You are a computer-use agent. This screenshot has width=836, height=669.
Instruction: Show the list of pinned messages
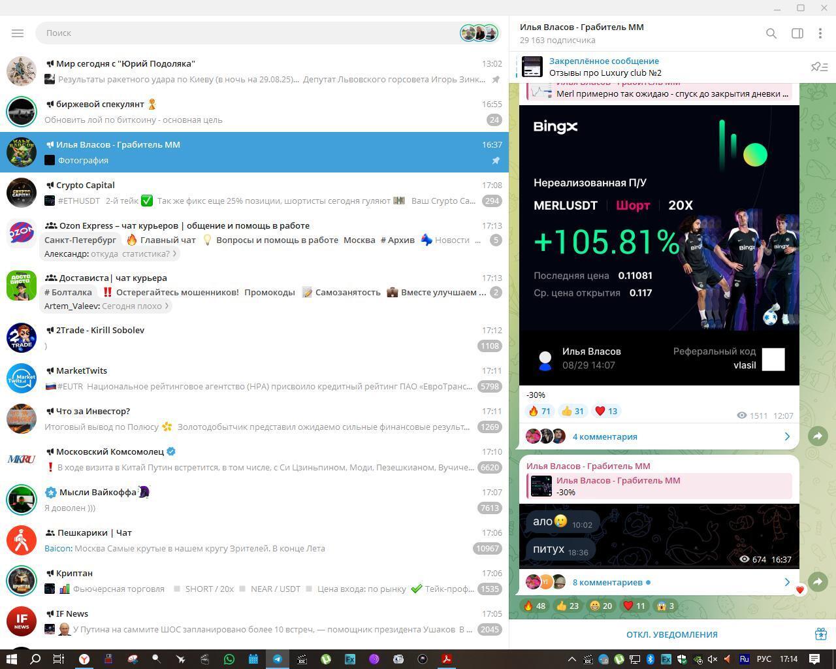coord(819,67)
